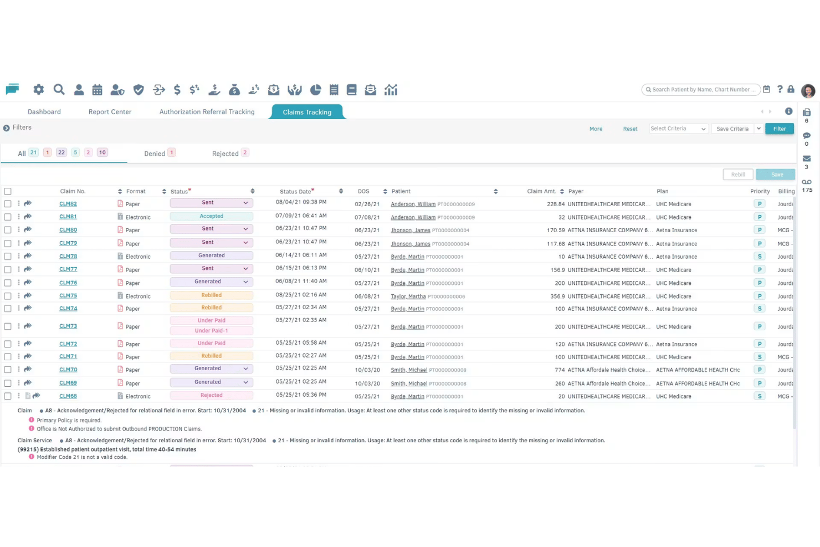Image resolution: width=820 pixels, height=547 pixels.
Task: Click the single dollar sign toolbar icon
Action: pos(177,90)
